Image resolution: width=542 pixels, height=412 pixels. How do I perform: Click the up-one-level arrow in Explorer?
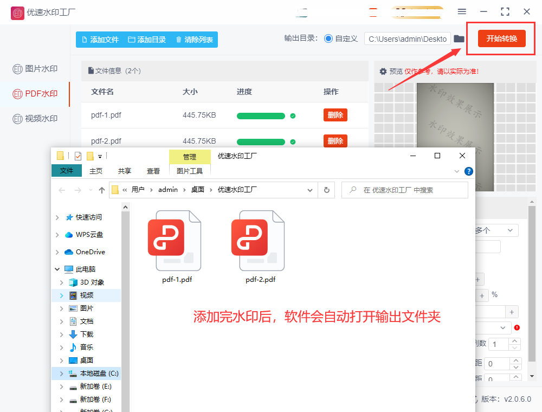pos(102,190)
